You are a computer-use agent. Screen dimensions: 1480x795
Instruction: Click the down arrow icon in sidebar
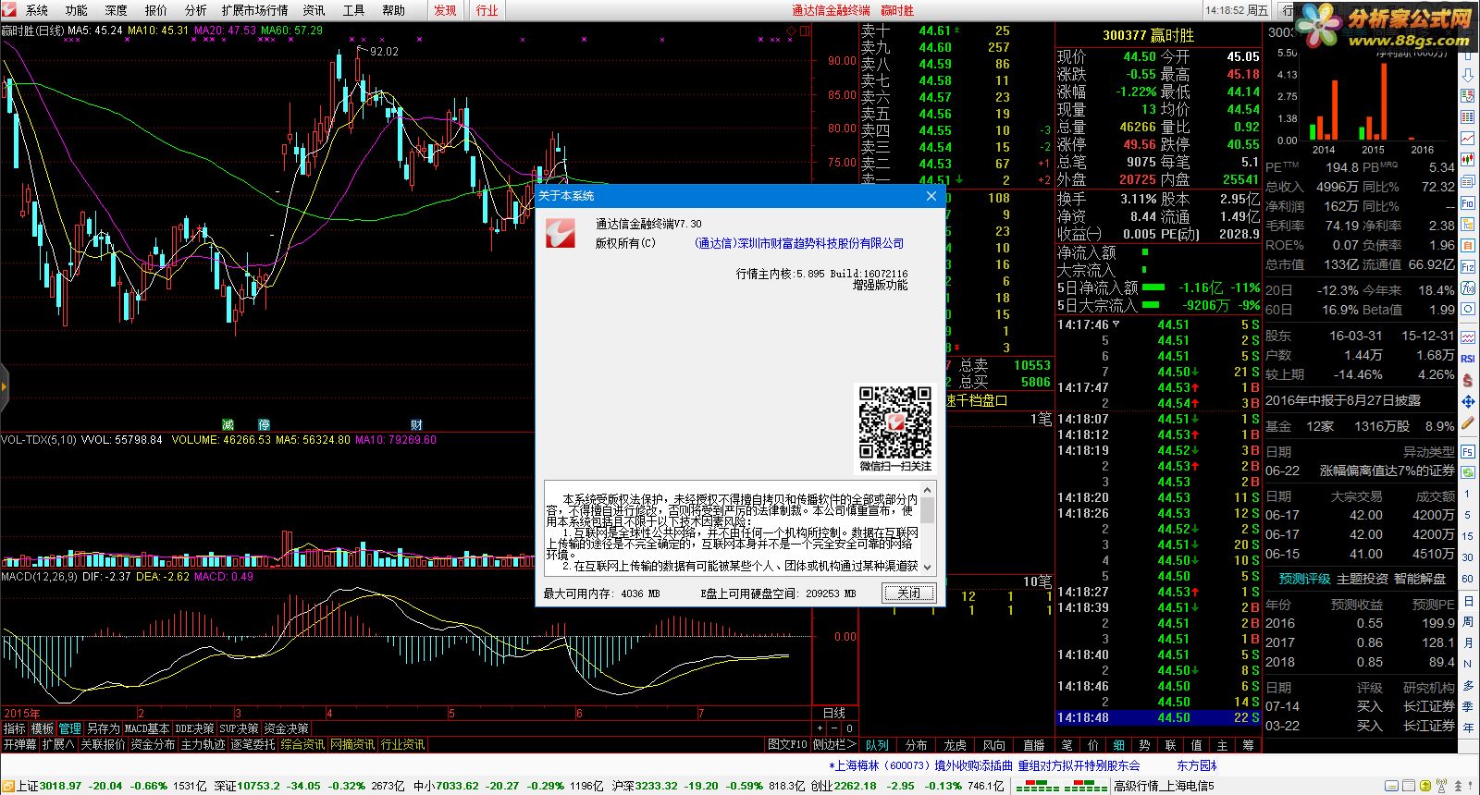(x=1468, y=76)
